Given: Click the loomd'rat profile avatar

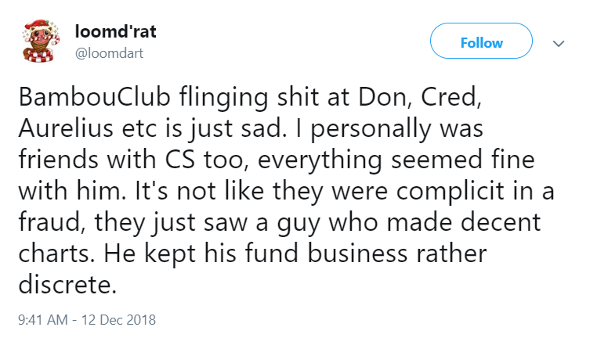Looking at the screenshot, I should click(36, 41).
